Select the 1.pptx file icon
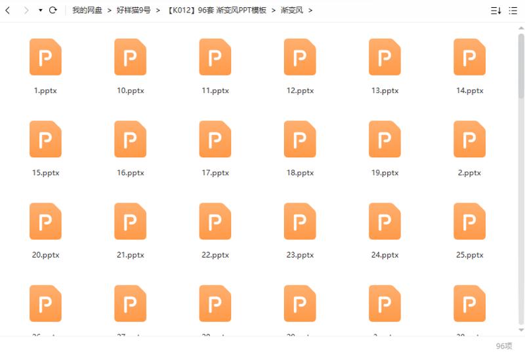 [x=45, y=57]
